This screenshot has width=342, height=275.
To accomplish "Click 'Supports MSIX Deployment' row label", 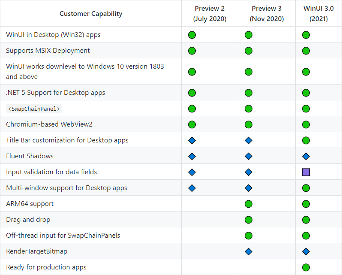I will [x=48, y=51].
